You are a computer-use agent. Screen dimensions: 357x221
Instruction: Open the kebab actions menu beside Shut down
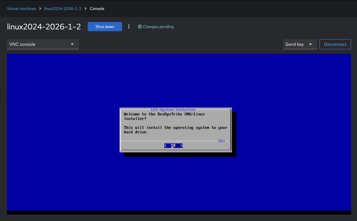pyautogui.click(x=129, y=27)
